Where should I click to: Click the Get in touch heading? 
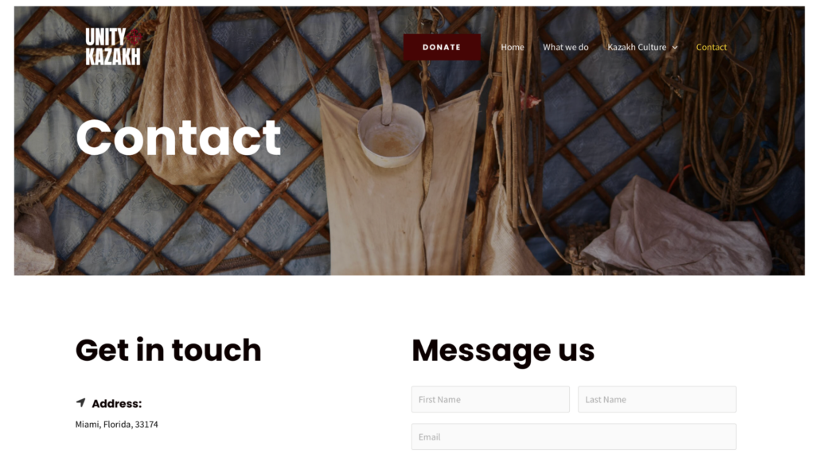click(x=169, y=350)
